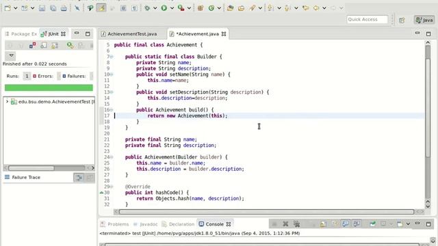Click the Save file toolbar icon
438x246 pixels.
[42, 8]
